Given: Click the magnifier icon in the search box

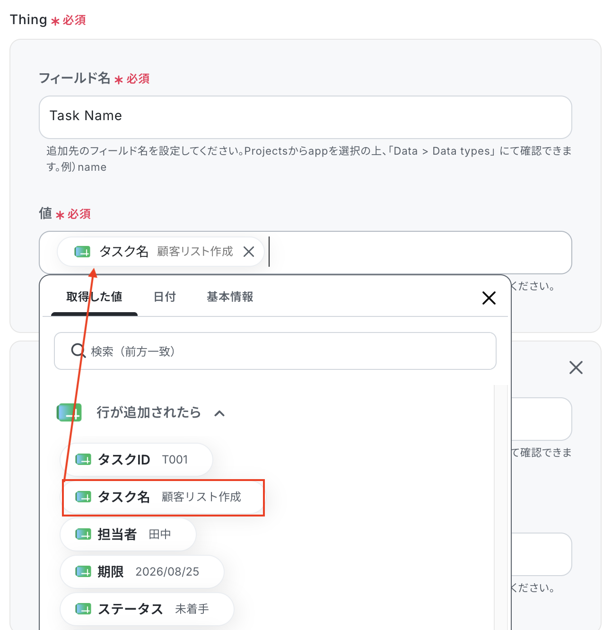Looking at the screenshot, I should (78, 351).
